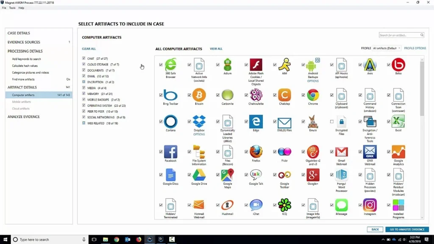Click the Gmail Webmail icon
434x244 pixels.
pyautogui.click(x=341, y=152)
